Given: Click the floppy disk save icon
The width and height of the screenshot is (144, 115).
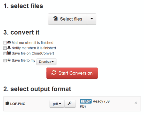Looking at the screenshot, I should tap(9, 53).
